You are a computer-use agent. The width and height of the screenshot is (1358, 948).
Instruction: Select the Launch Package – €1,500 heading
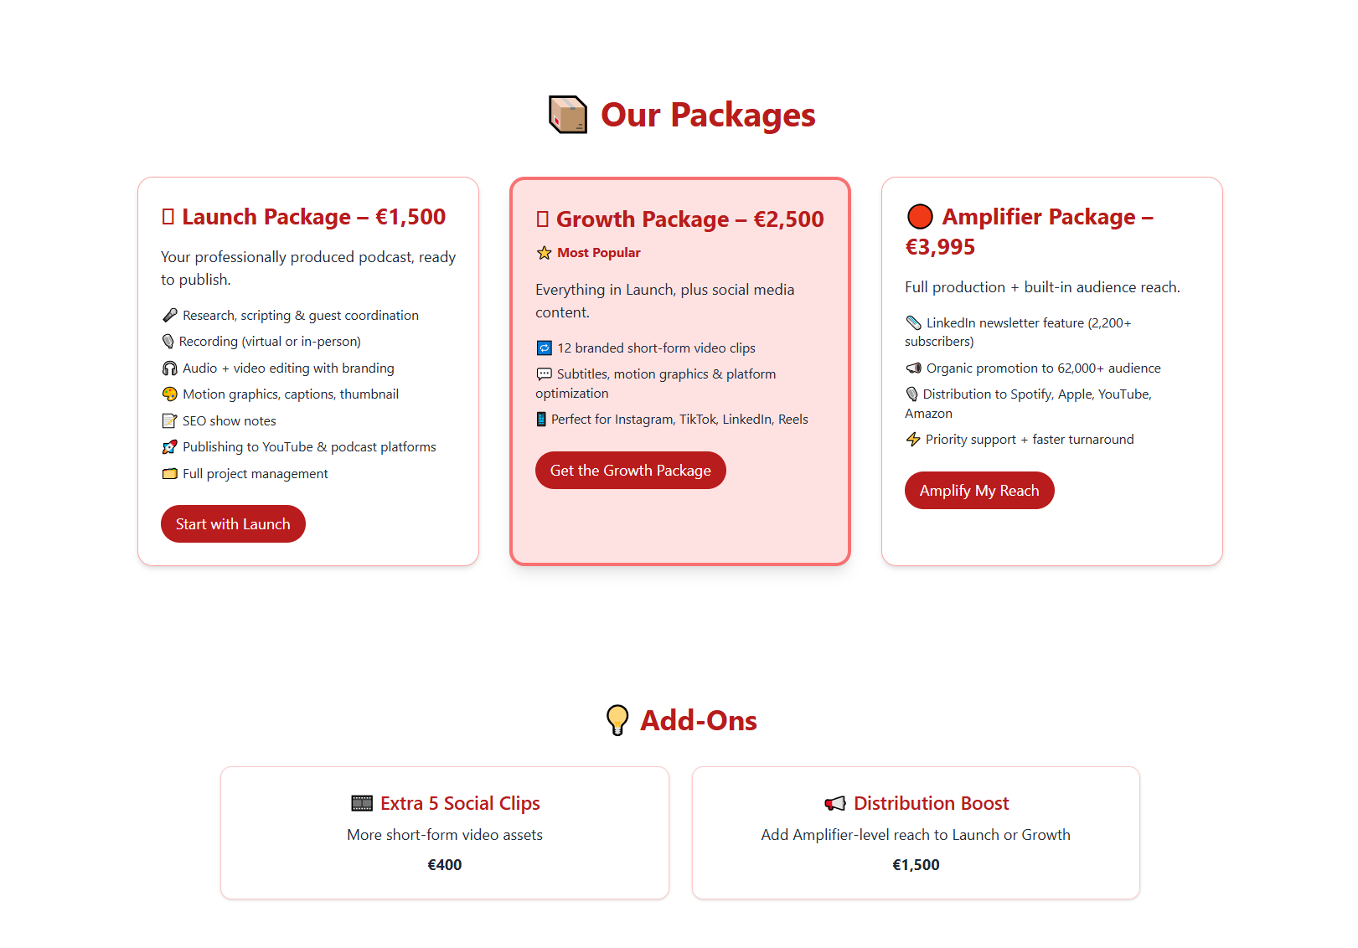click(313, 217)
